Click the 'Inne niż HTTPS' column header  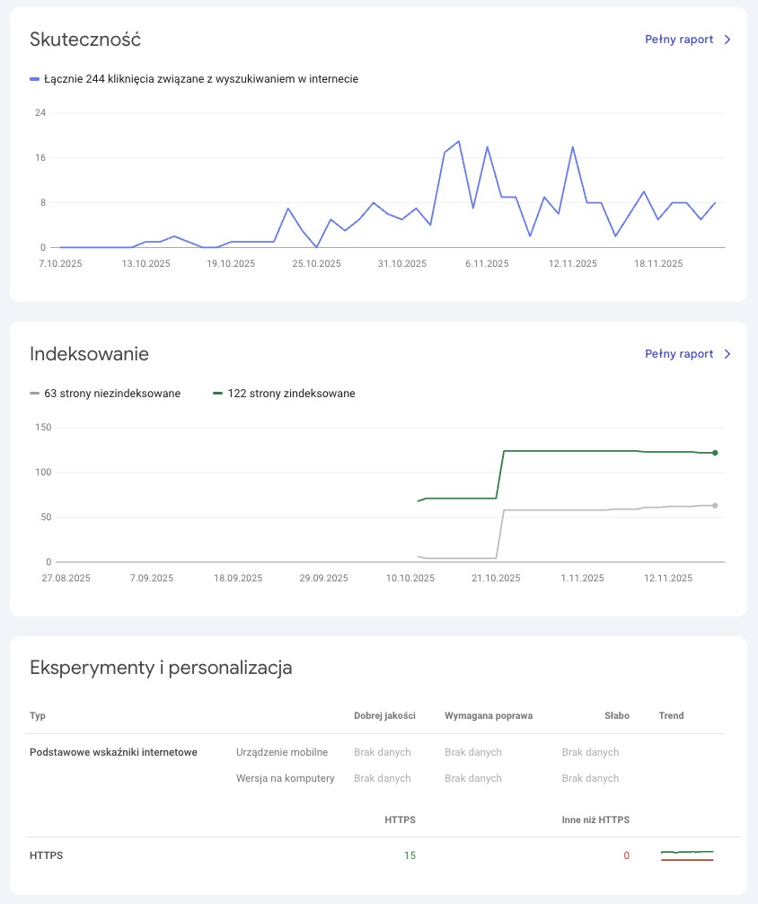(x=595, y=820)
